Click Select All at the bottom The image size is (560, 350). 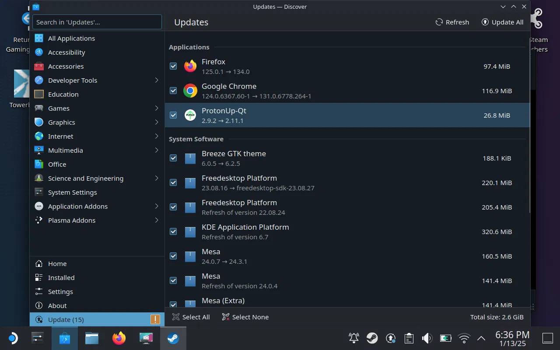tap(191, 317)
